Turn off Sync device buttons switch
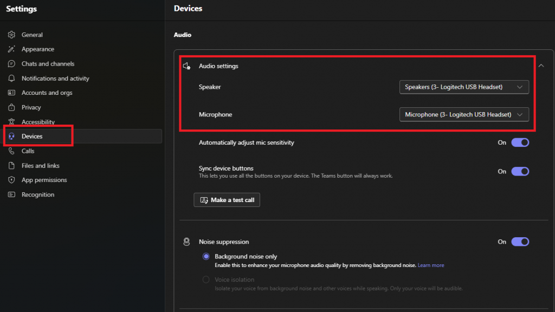The width and height of the screenshot is (555, 312). pyautogui.click(x=520, y=171)
